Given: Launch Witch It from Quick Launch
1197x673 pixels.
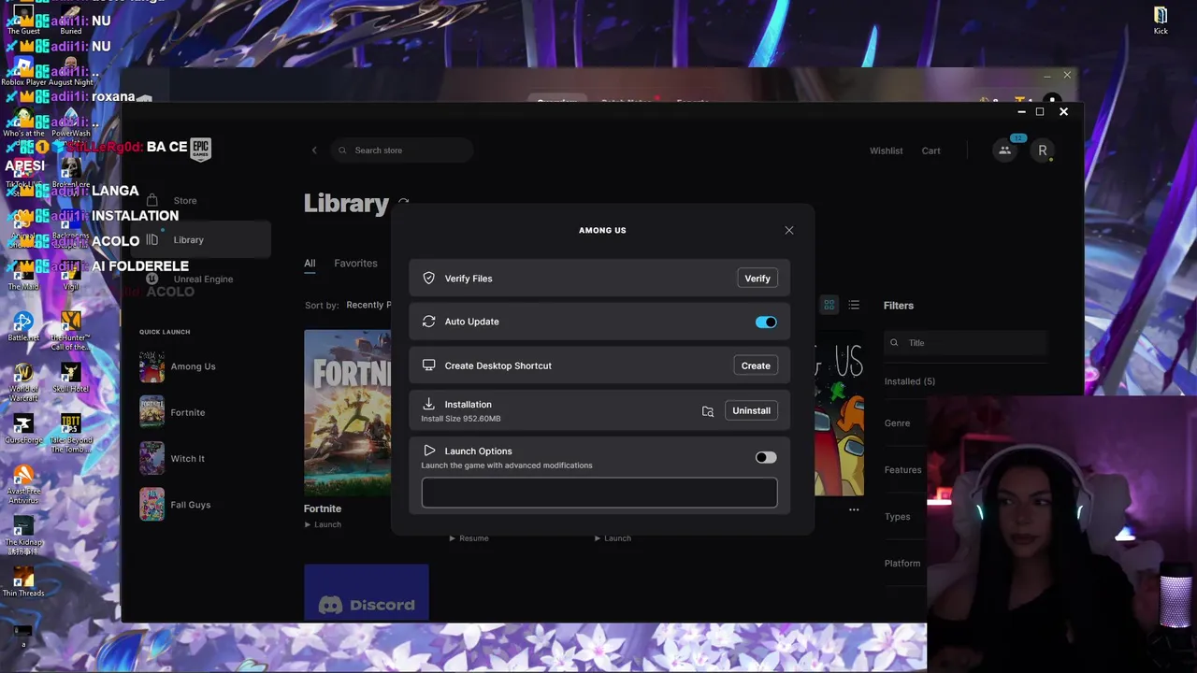Looking at the screenshot, I should coord(172,458).
